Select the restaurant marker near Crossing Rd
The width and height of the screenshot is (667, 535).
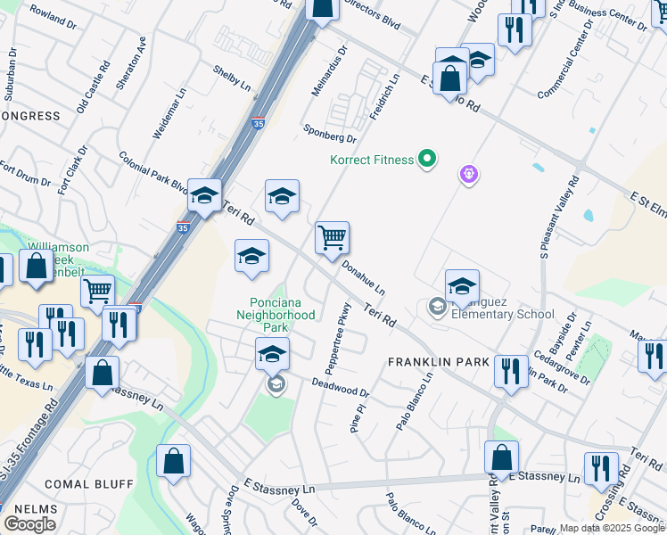coord(602,472)
